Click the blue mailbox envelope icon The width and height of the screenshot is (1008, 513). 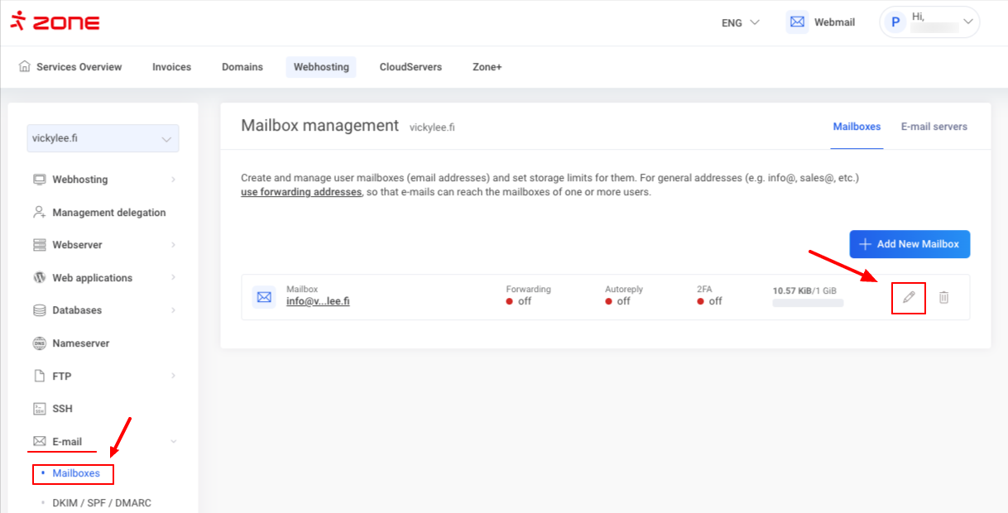(x=264, y=296)
